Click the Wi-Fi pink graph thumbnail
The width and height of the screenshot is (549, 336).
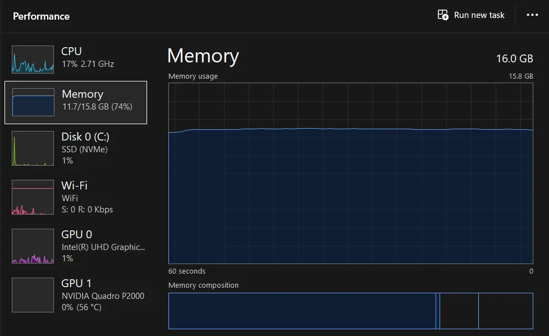pyautogui.click(x=33, y=197)
